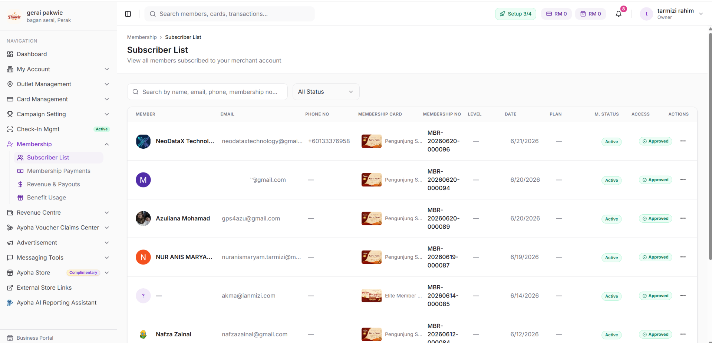Image resolution: width=712 pixels, height=343 pixels.
Task: Expand Revenue Centre menu
Action: click(x=58, y=213)
